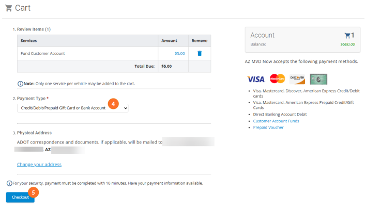Open the Change your address link
366x208 pixels.
(x=39, y=164)
